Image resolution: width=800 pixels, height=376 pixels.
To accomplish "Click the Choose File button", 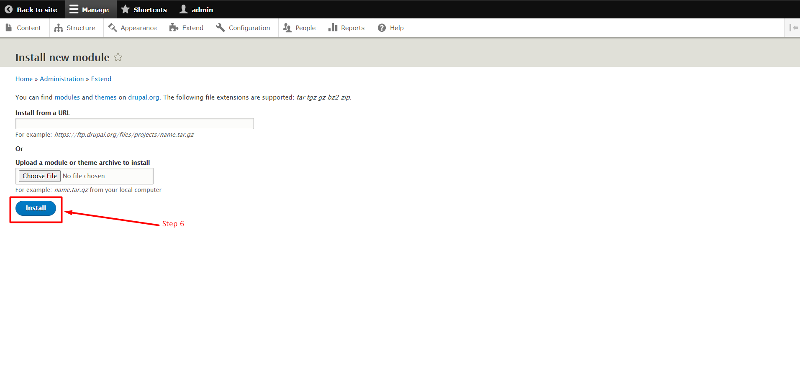I will click(40, 176).
